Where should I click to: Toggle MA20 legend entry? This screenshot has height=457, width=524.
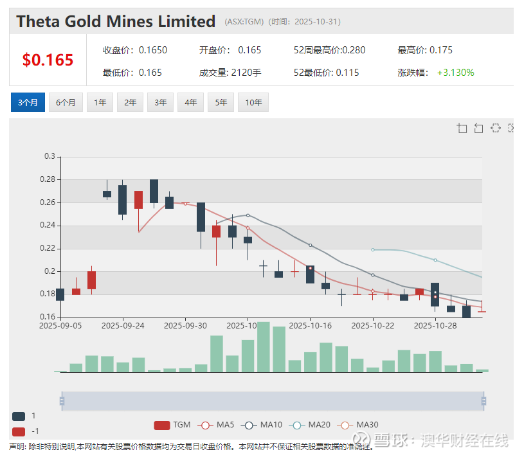click(309, 425)
